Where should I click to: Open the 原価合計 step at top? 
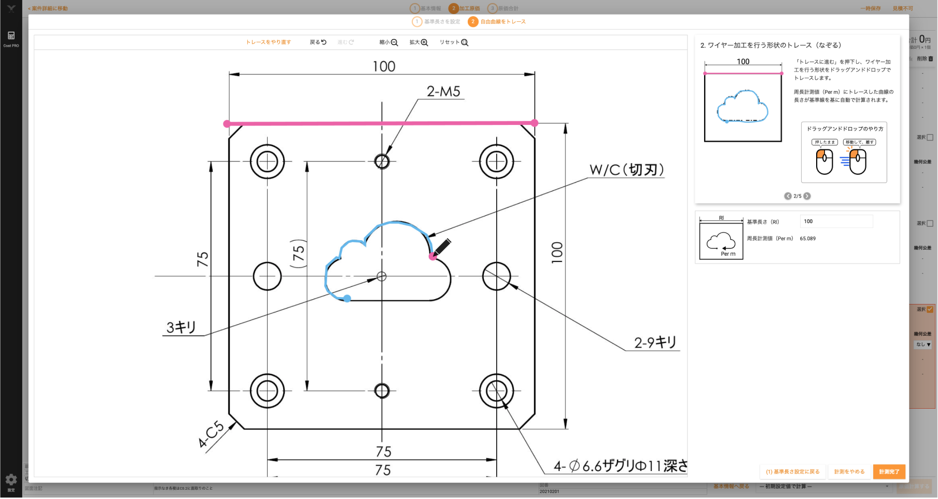pos(503,8)
